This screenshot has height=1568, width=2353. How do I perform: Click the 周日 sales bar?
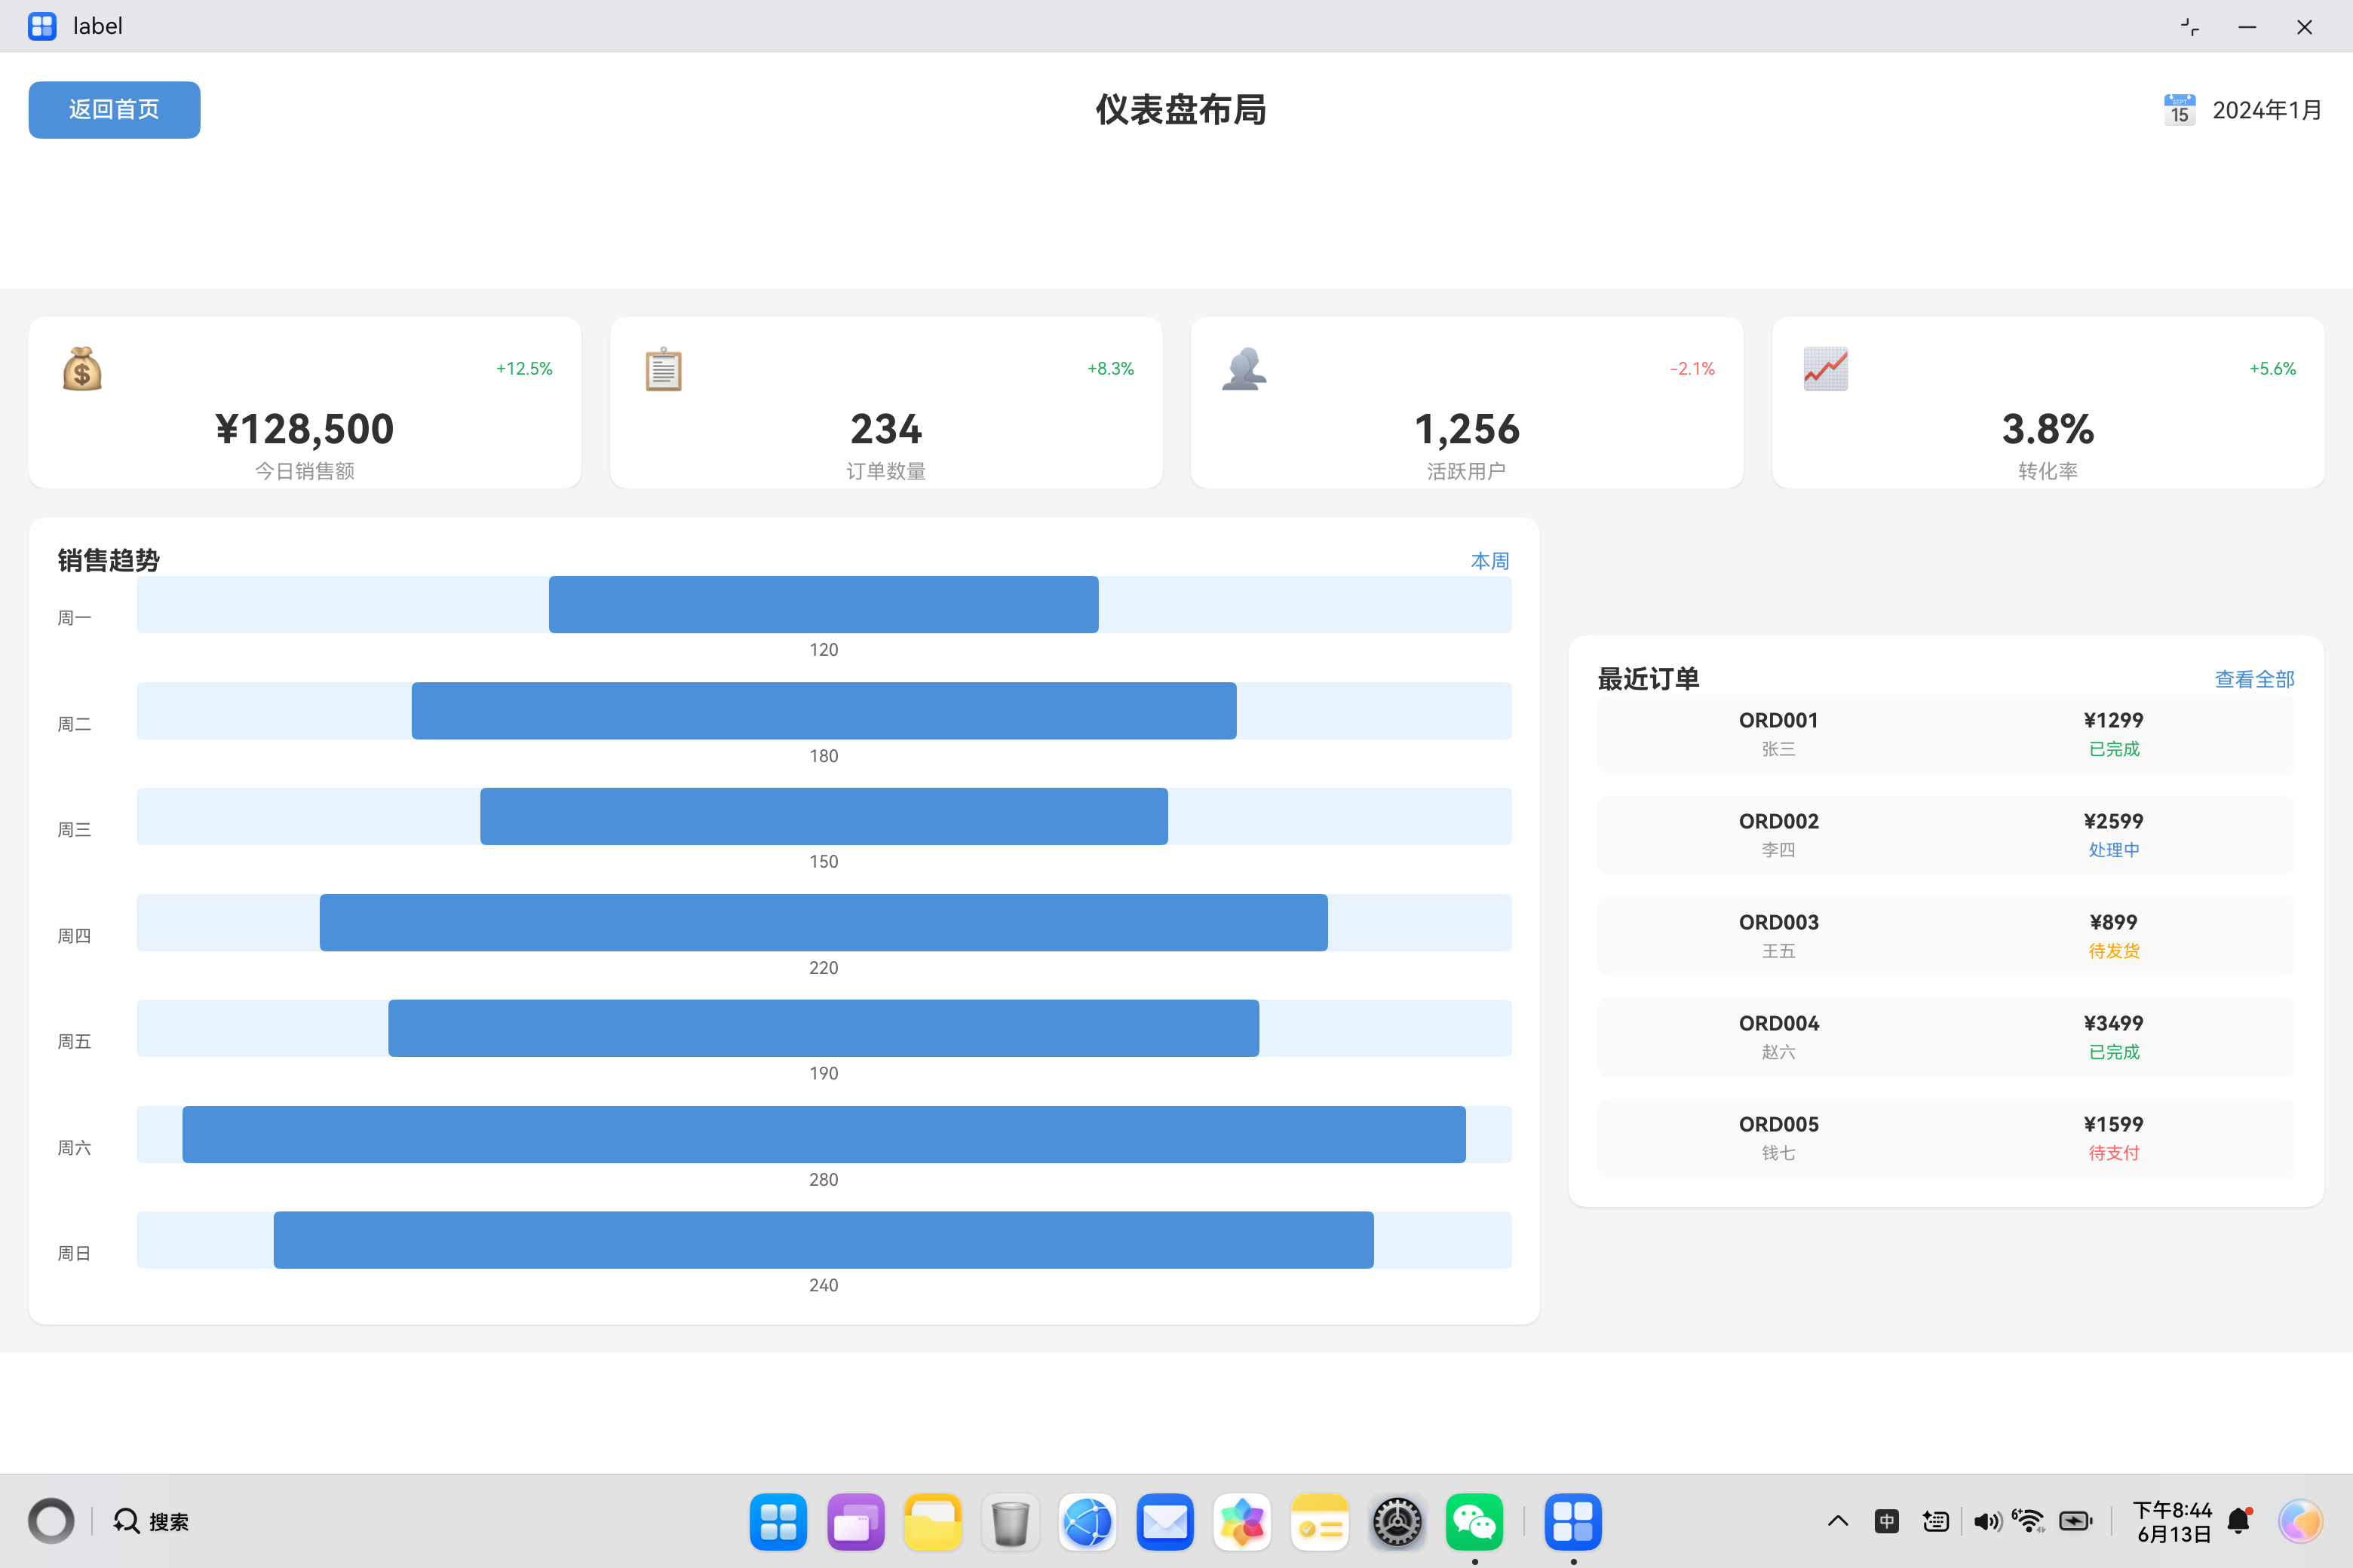point(824,1240)
